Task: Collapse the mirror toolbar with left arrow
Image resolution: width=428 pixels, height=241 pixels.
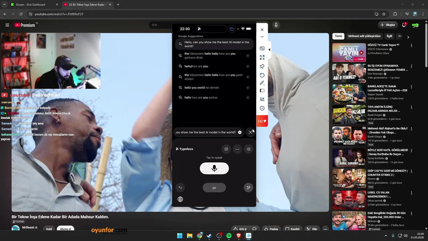Action: coord(270,50)
